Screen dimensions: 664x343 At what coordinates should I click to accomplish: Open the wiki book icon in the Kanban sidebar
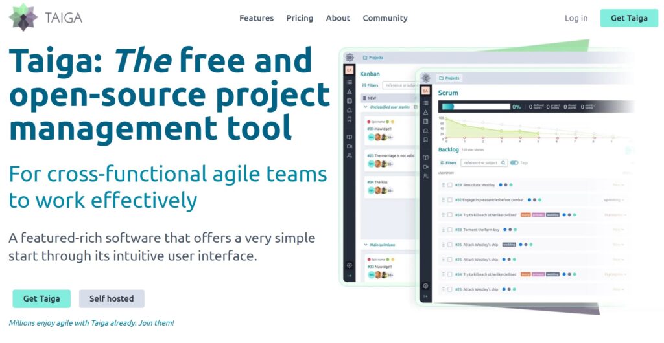(x=350, y=137)
